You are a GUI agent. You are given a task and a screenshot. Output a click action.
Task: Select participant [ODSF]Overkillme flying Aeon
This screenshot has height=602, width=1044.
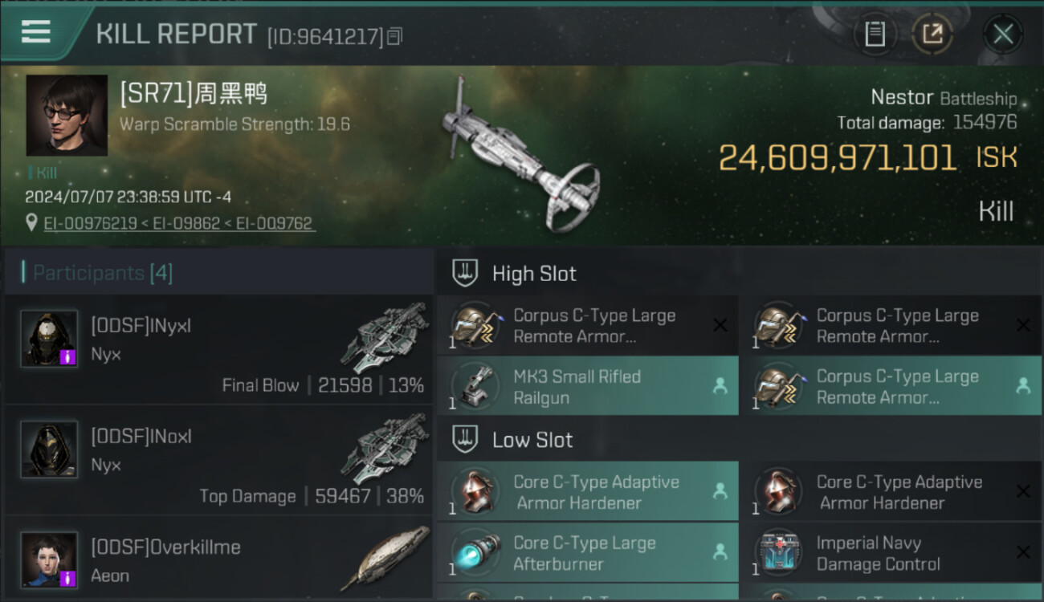pyautogui.click(x=218, y=559)
